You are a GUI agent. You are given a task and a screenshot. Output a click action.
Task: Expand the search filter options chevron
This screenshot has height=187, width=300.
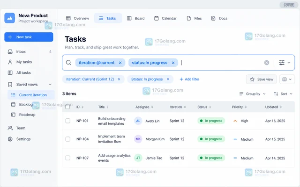(289, 63)
